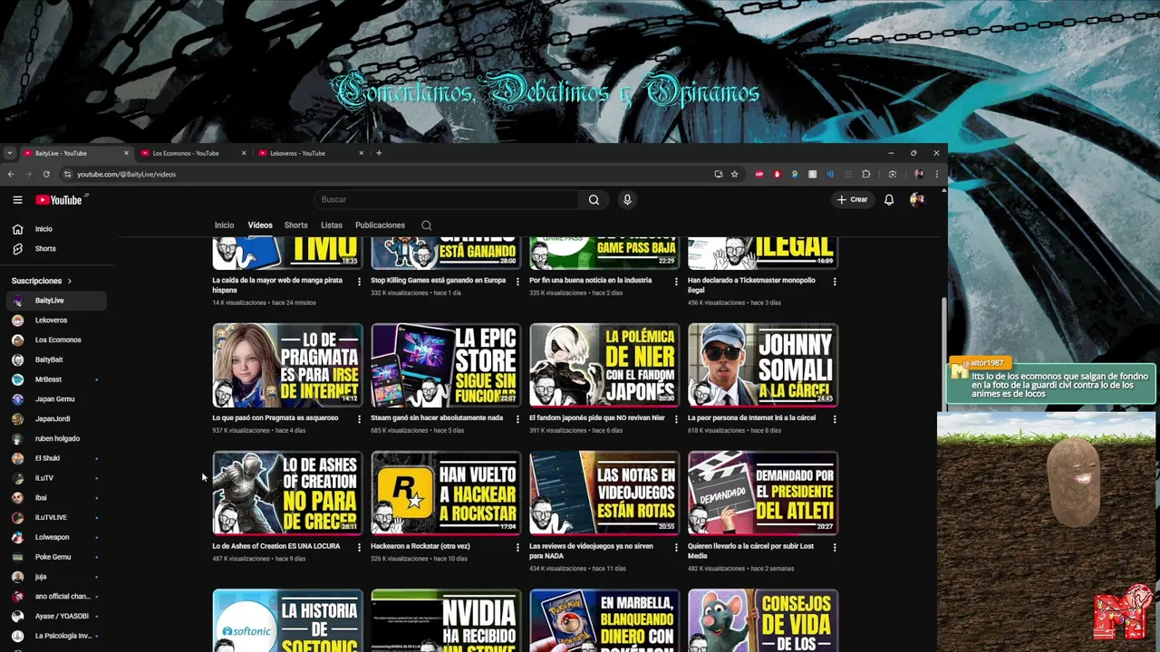This screenshot has height=652, width=1160.
Task: Open the tab search dropdown arrow
Action: 9,153
